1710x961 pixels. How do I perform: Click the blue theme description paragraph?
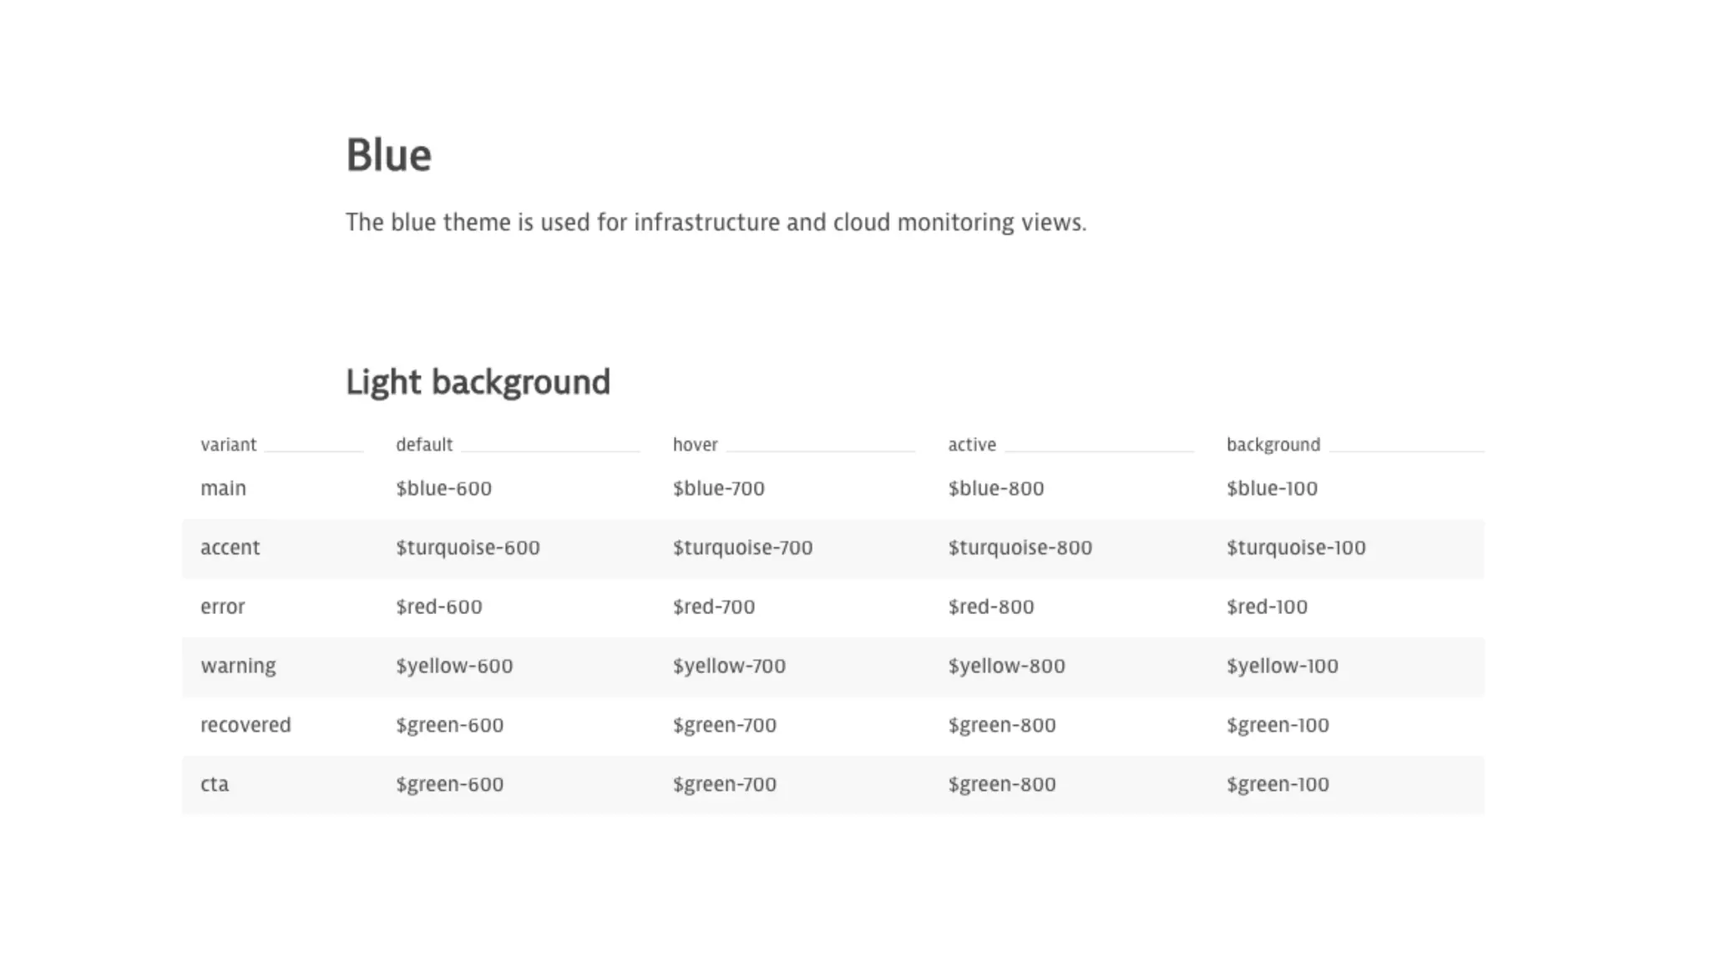coord(716,223)
